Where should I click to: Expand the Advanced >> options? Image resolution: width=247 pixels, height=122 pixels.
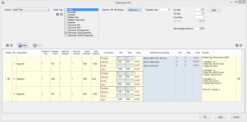[134, 10]
